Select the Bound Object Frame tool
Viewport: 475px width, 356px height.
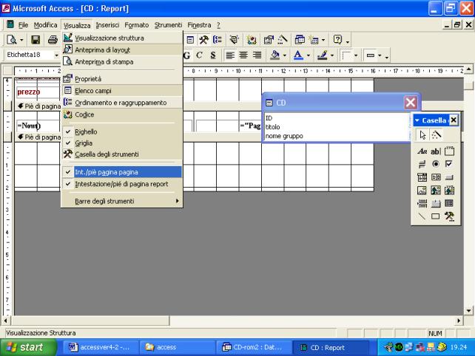(x=449, y=191)
